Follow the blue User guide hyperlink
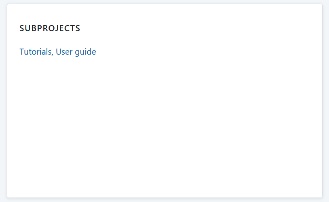 [76, 52]
